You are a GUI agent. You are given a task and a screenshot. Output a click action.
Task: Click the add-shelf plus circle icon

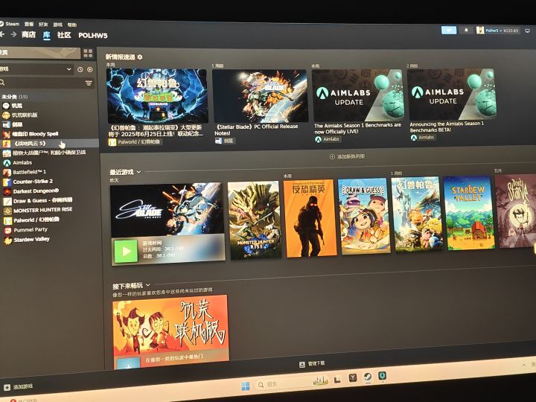coord(332,156)
